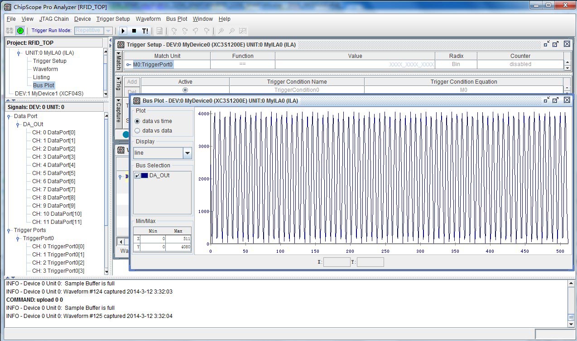Click the X coordinate readout field
577x341 pixels.
point(337,262)
